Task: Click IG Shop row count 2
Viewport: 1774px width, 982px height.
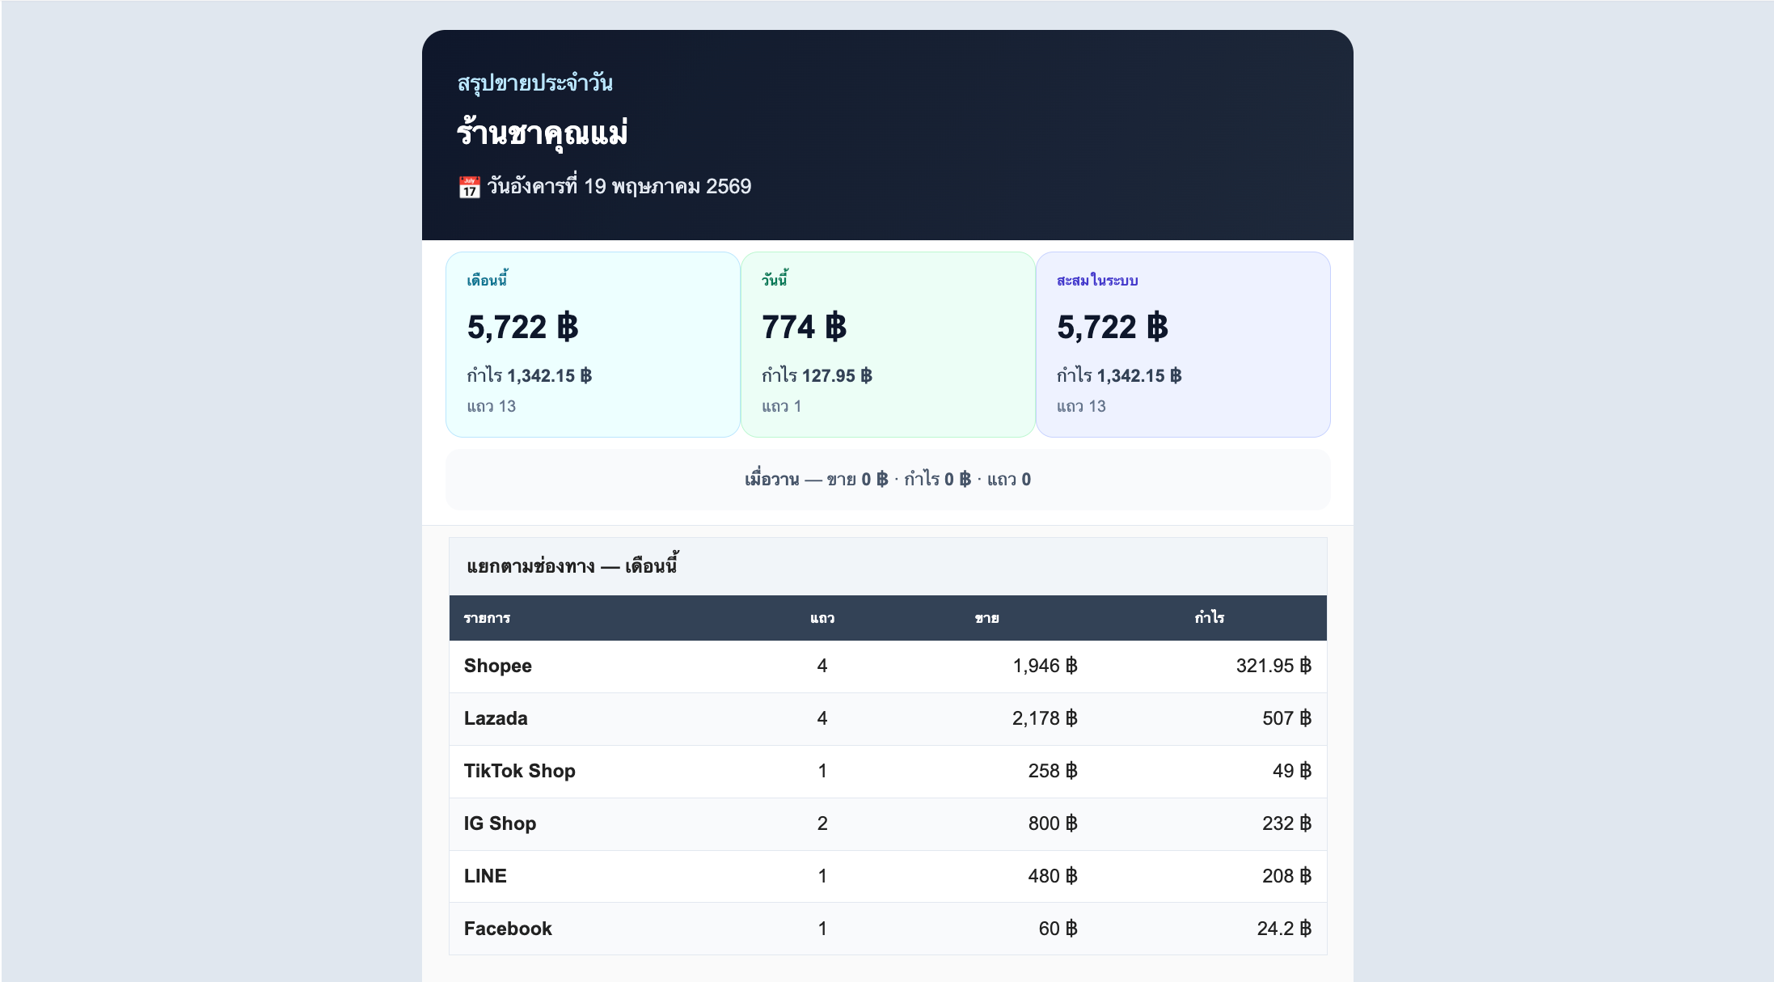Action: click(x=822, y=823)
